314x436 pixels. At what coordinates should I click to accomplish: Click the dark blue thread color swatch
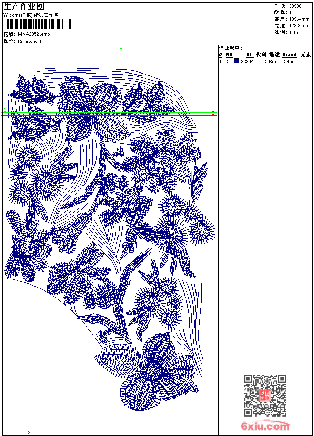point(237,61)
